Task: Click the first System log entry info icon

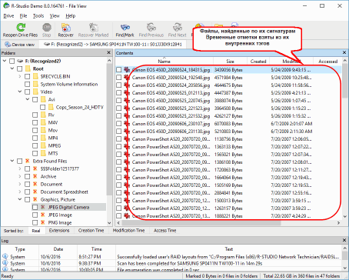Action: [5, 256]
